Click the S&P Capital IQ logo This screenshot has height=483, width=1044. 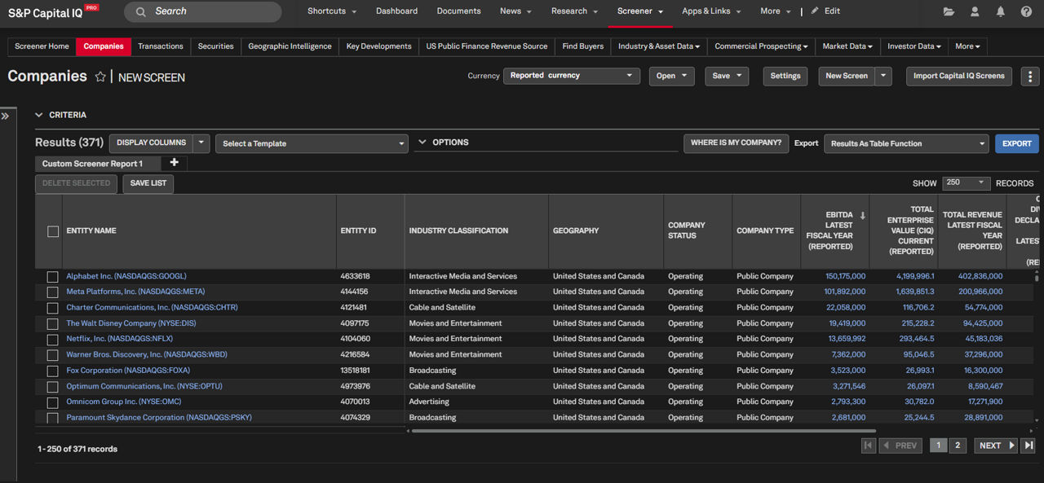click(53, 11)
